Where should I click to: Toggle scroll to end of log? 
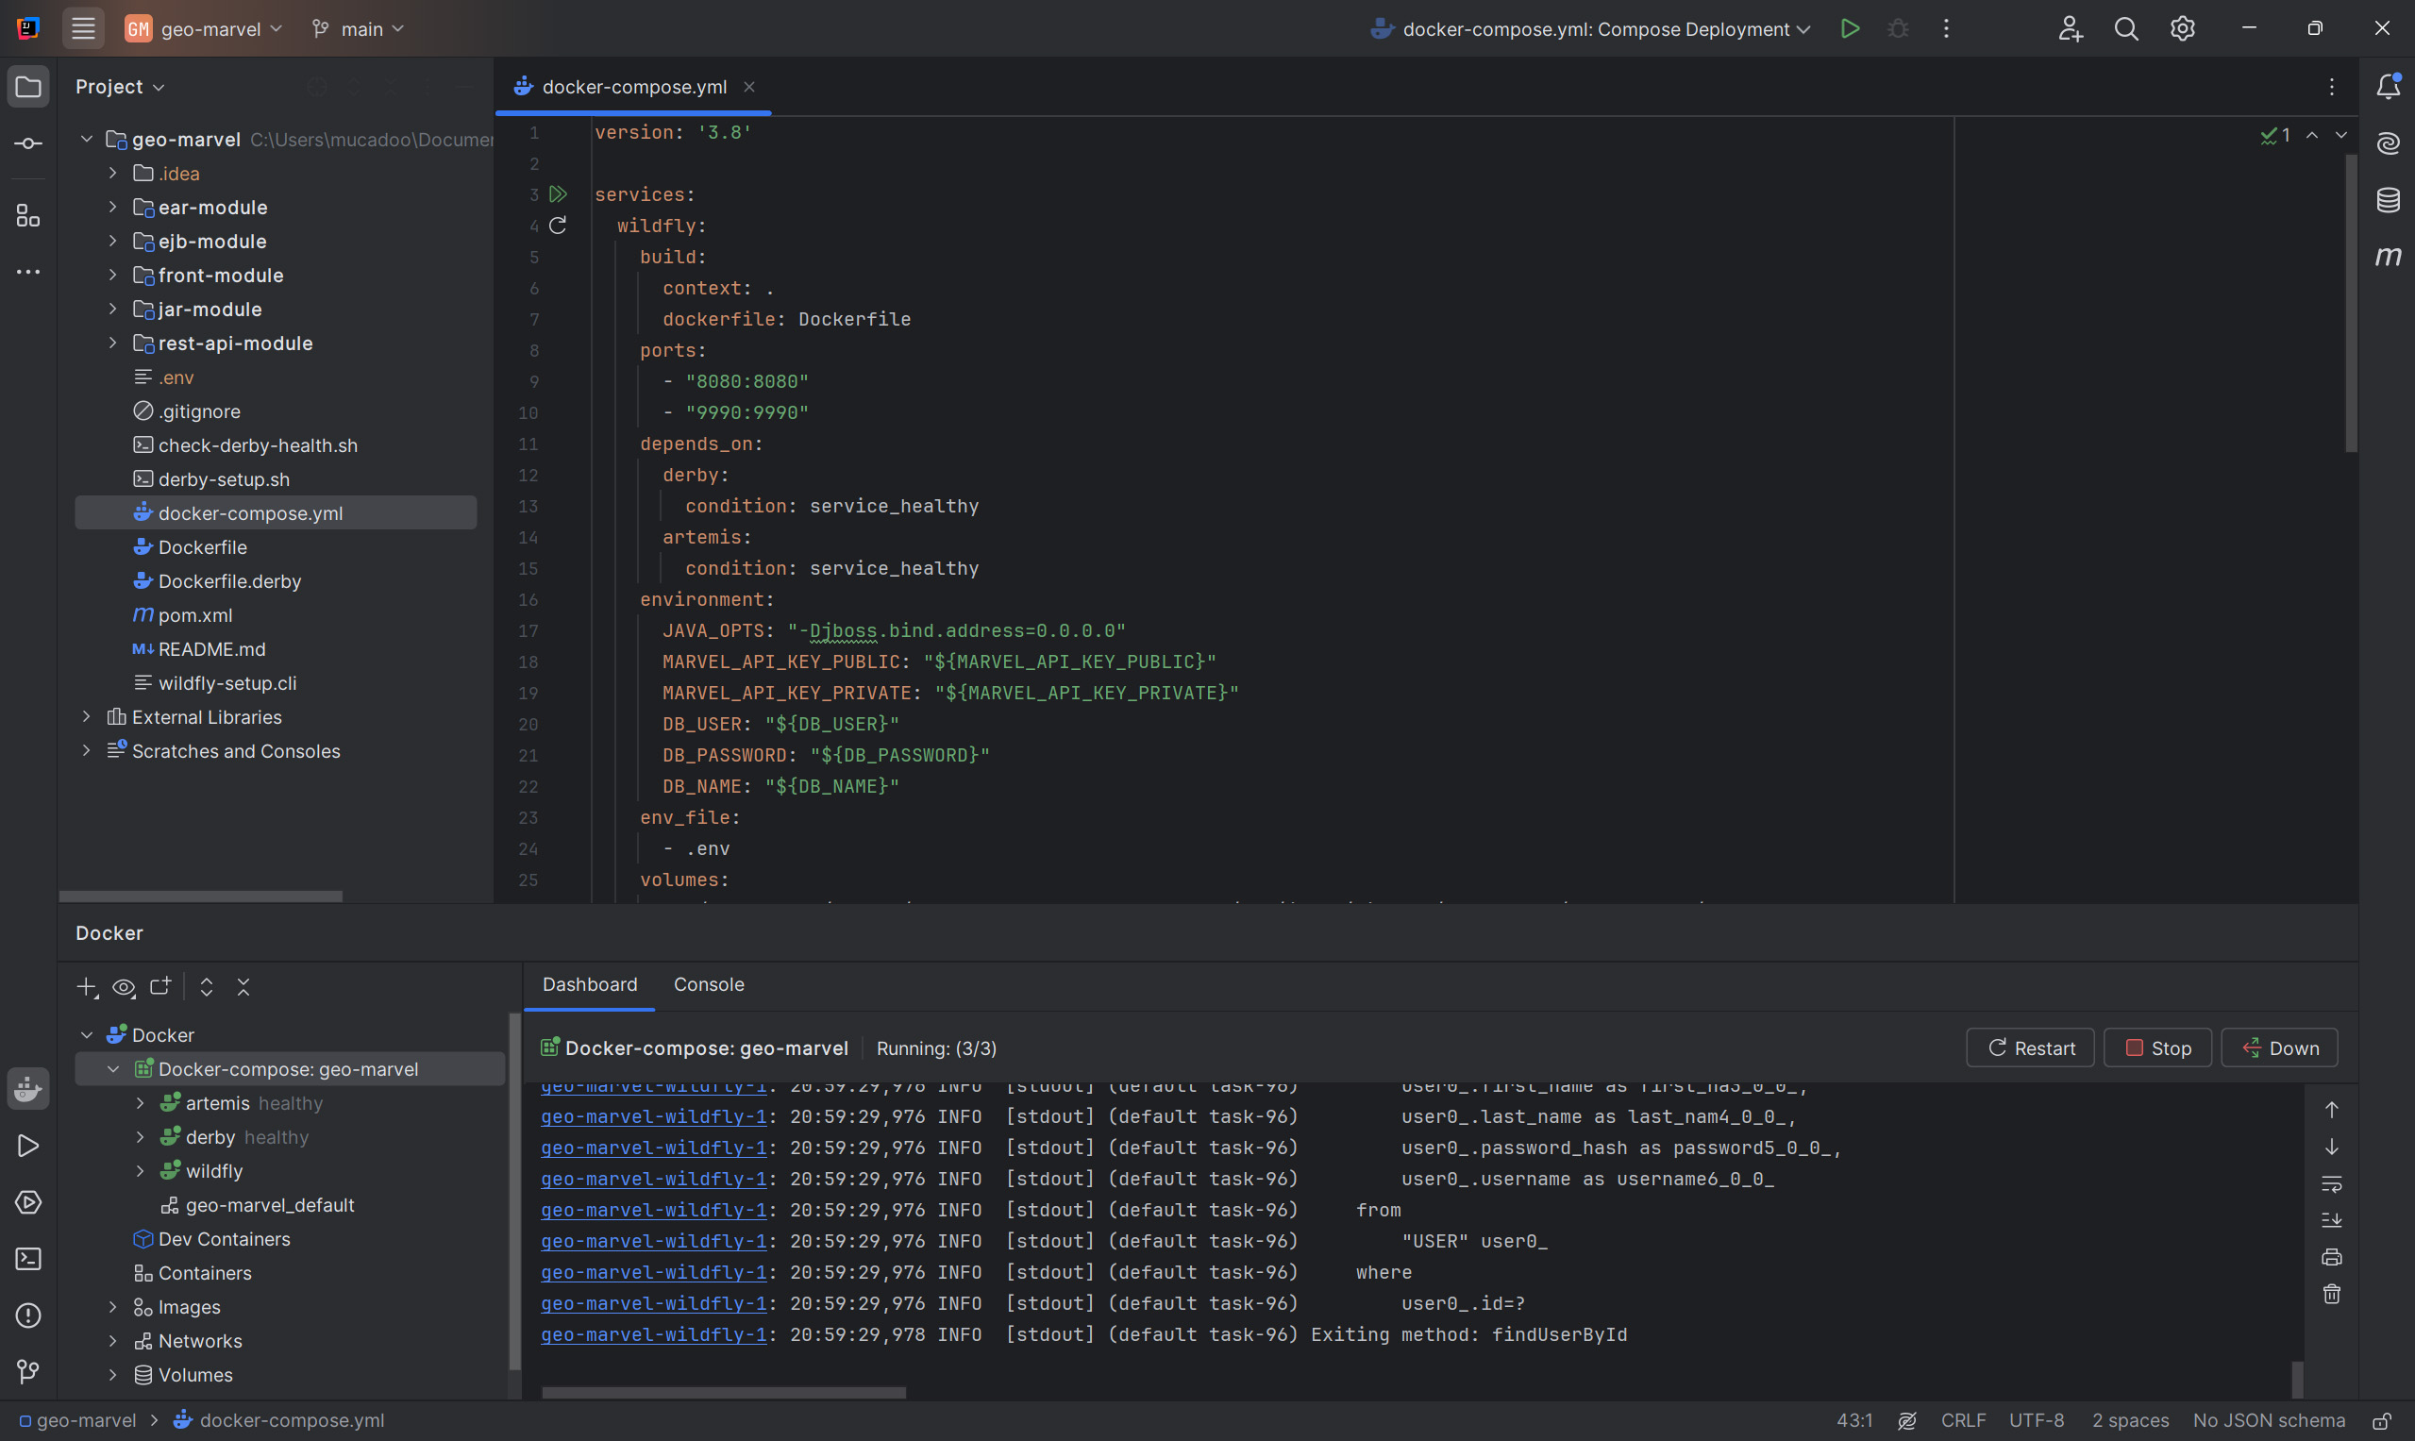pos(2332,1220)
